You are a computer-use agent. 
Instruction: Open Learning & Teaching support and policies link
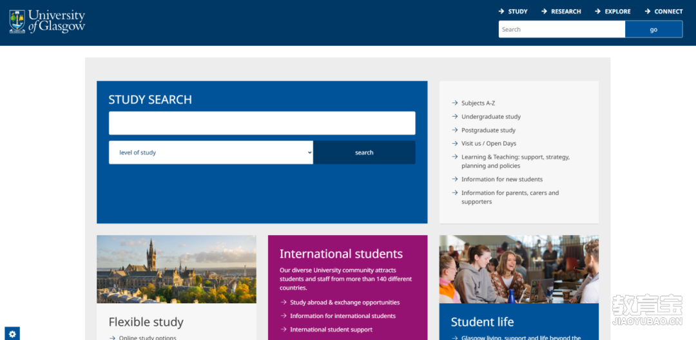pyautogui.click(x=516, y=162)
